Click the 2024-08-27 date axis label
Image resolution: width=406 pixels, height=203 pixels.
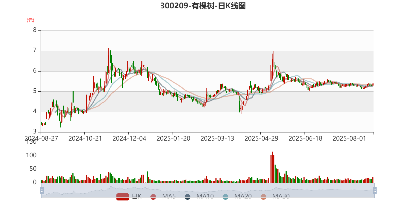pos(41,139)
